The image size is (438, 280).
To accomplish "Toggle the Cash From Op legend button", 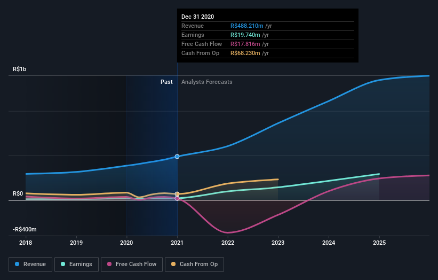I will 194,265.
